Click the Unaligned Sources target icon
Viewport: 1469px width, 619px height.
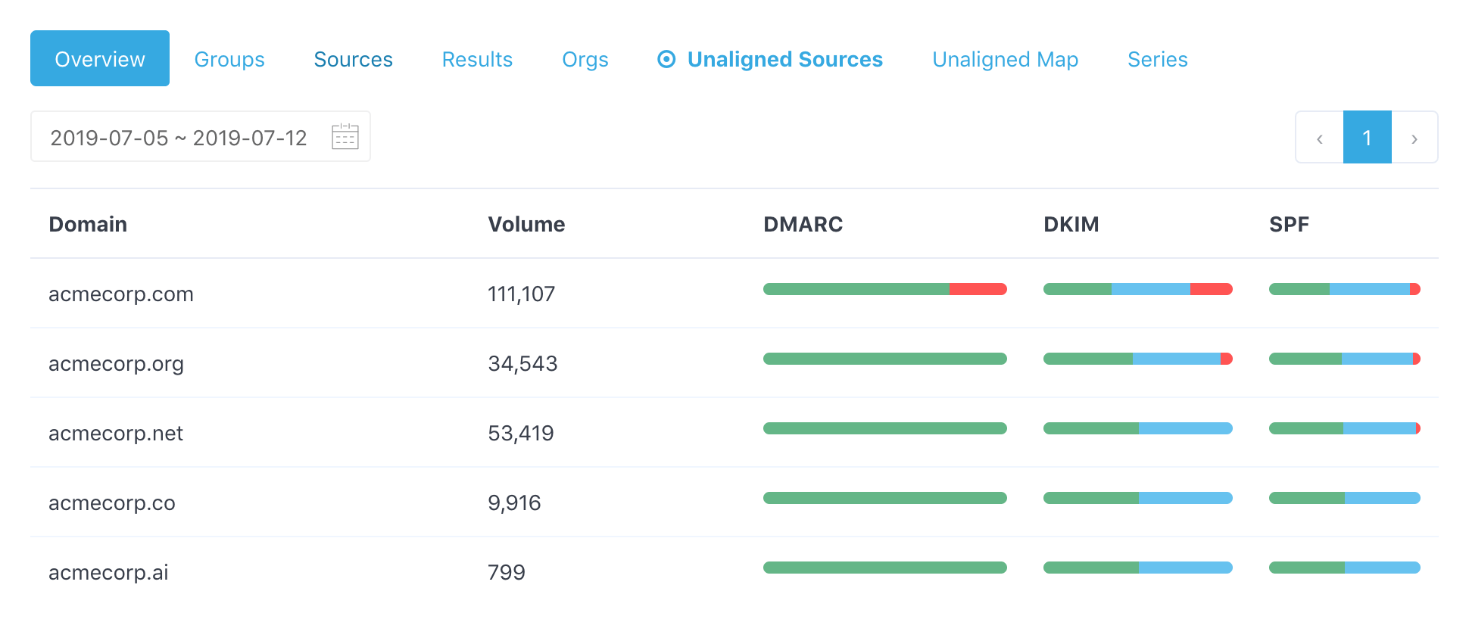(x=666, y=59)
